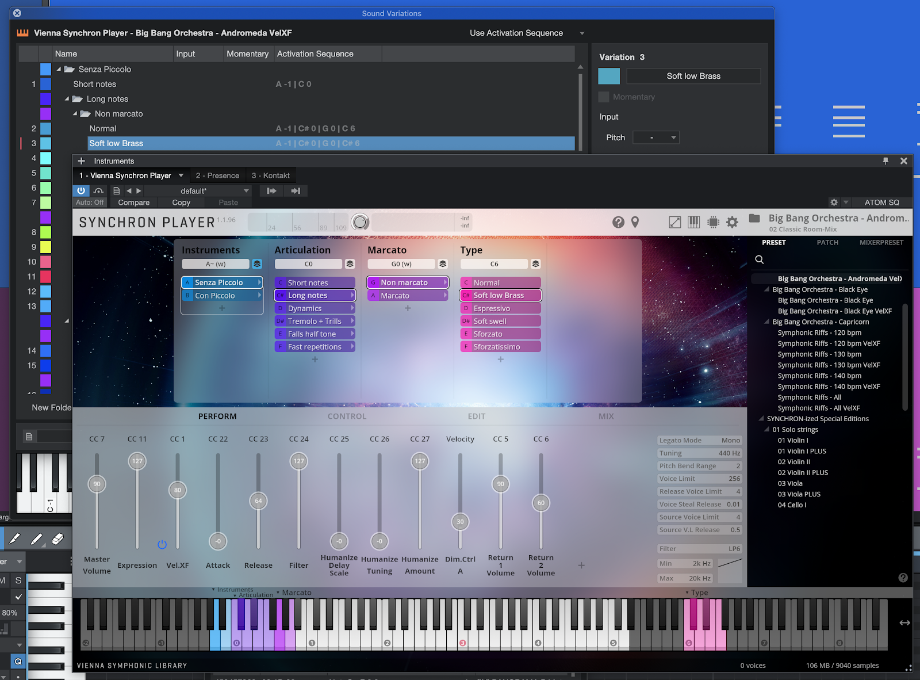Add a new slot under the Instruments list
920x680 pixels.
point(222,308)
